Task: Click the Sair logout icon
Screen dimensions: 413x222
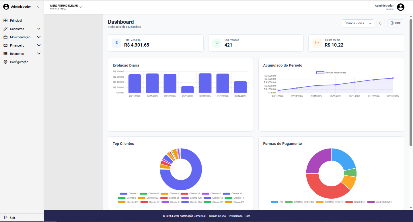Action: (x=5, y=217)
